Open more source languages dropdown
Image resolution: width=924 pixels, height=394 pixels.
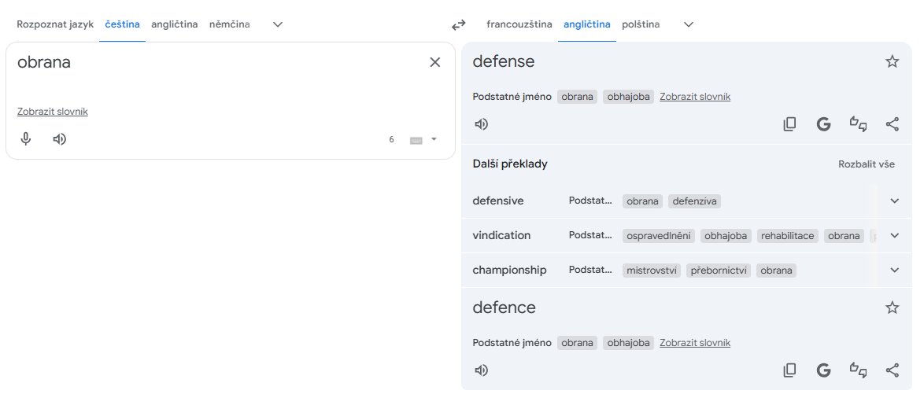(278, 24)
